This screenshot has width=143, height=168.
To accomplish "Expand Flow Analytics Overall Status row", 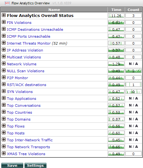I will click(4, 15).
